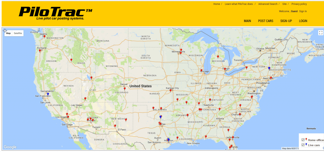Viewport: 324px width, 152px height.
Task: Click the red pin at New York
Action: point(271,78)
